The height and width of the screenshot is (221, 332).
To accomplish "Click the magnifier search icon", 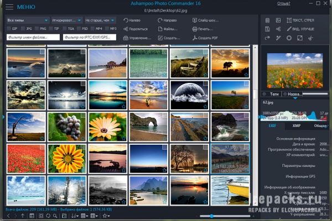I will click(55, 215).
